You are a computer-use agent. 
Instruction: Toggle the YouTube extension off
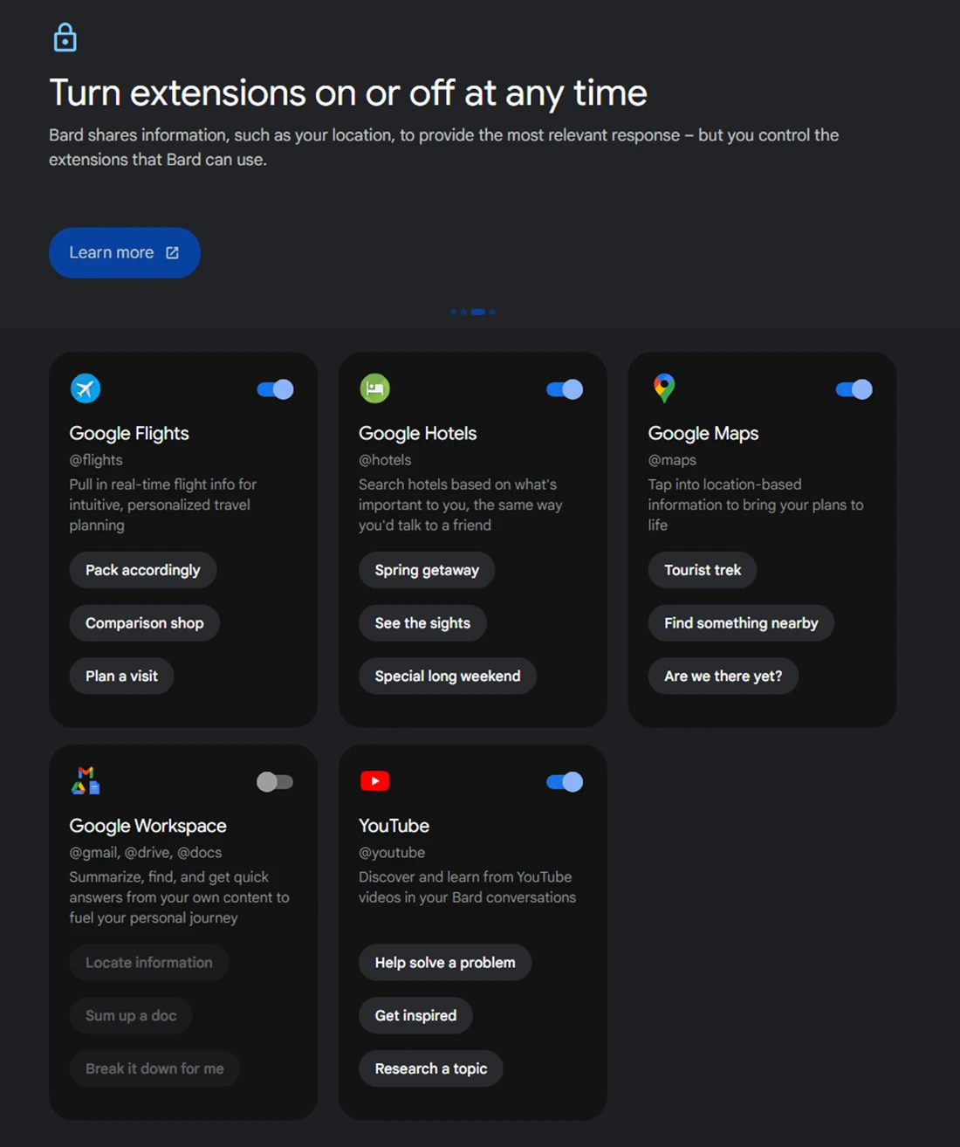click(565, 781)
